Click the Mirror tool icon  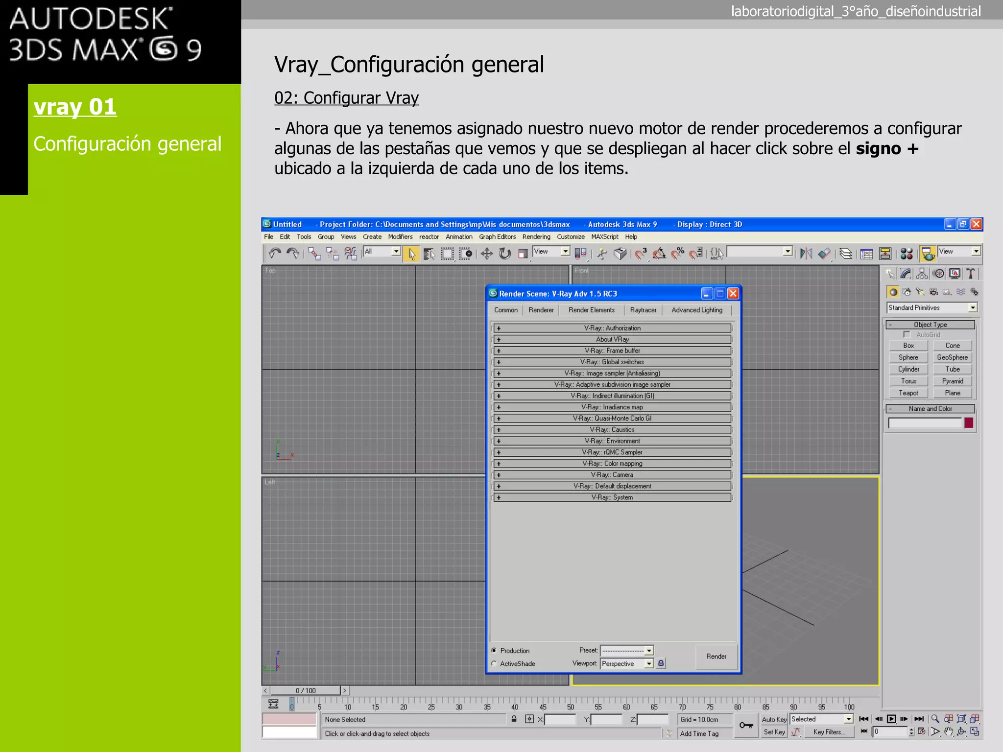[806, 253]
